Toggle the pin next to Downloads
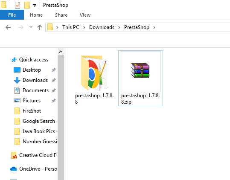Viewport: 230px width, 180px height. coord(54,80)
